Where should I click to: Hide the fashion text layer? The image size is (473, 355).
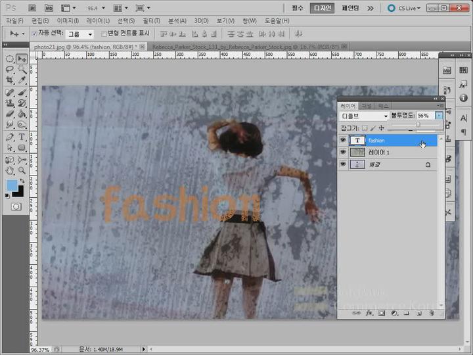[343, 140]
